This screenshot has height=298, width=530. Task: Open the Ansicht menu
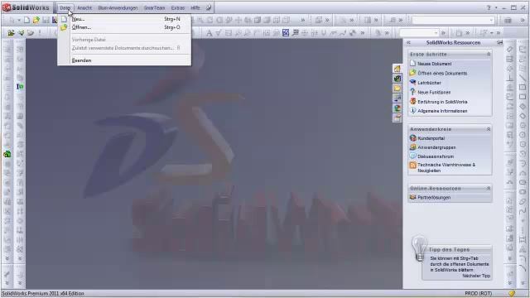point(84,7)
